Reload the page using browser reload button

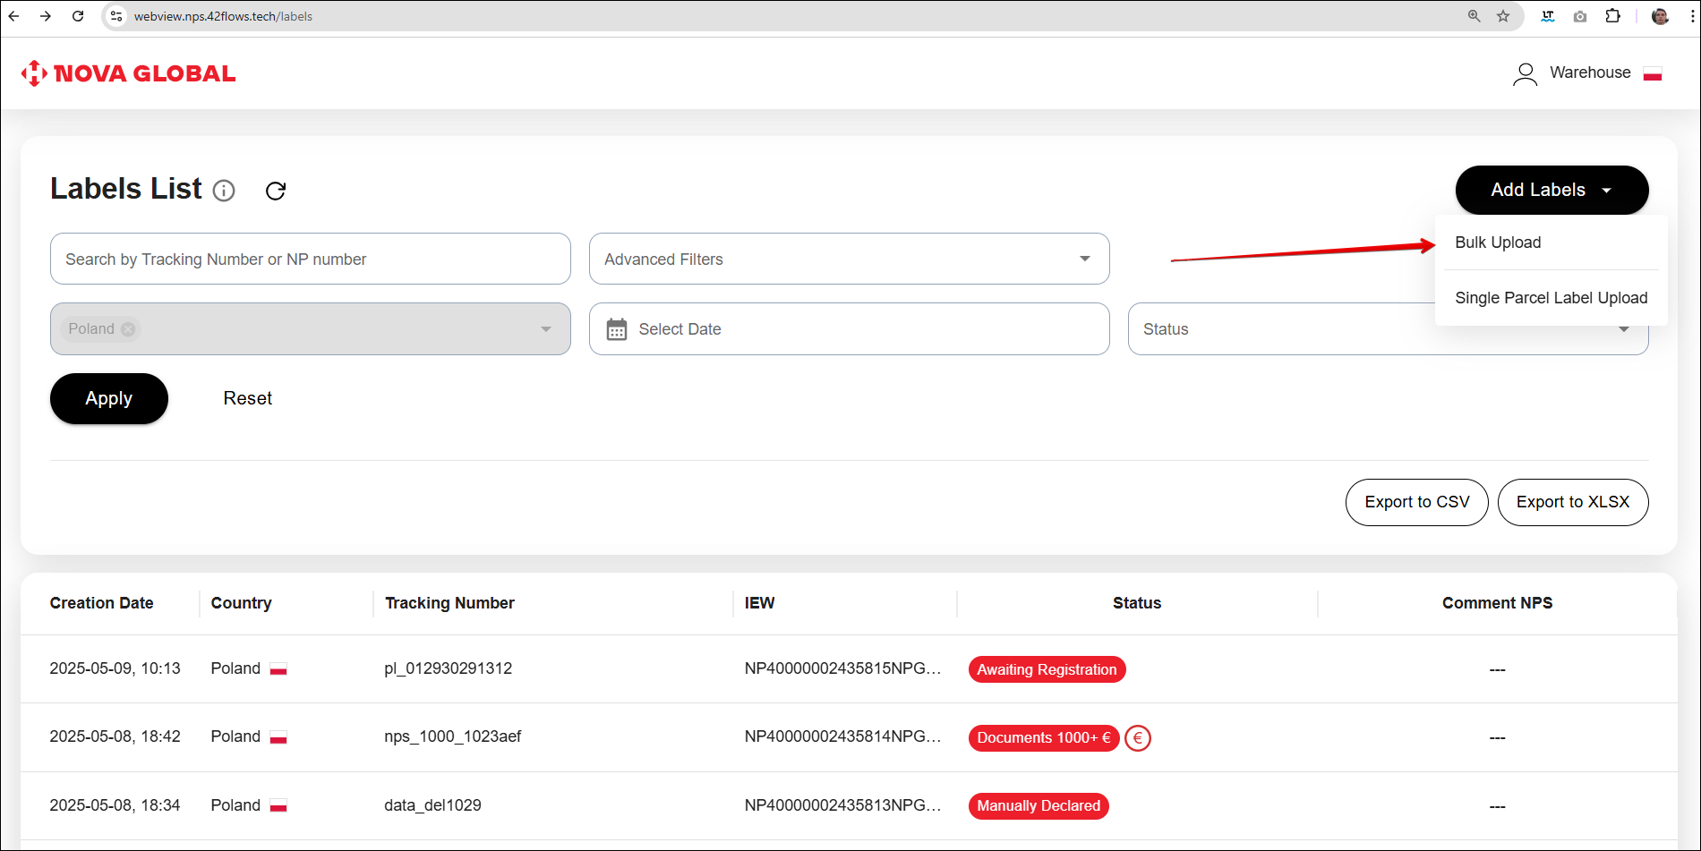(x=78, y=16)
